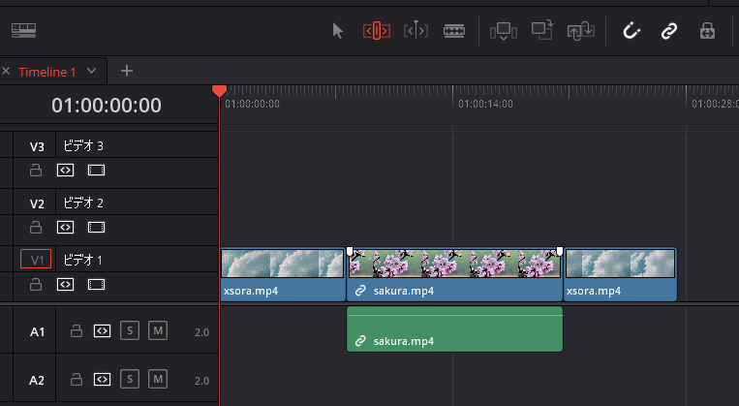Screen dimensions: 739x406
Task: Click the Overwrite Clip icon
Action: [x=542, y=30]
